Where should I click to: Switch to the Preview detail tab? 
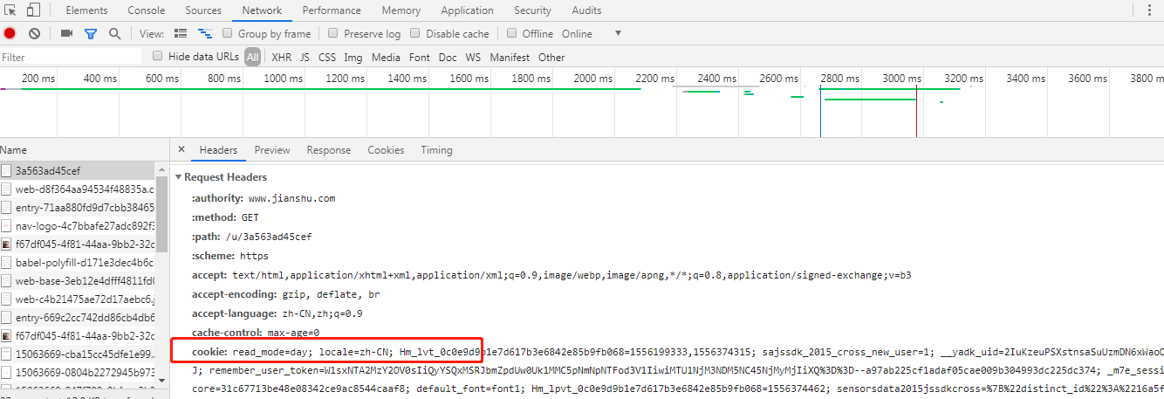[x=272, y=150]
